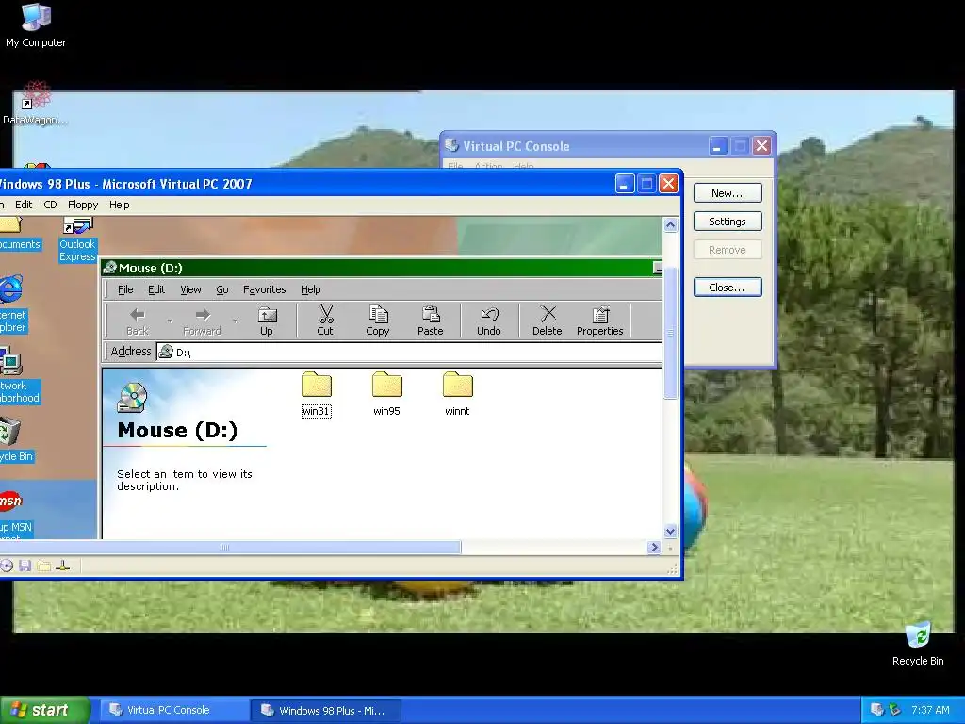The height and width of the screenshot is (724, 965).
Task: Click the Virtual PC system tray icon
Action: click(877, 710)
